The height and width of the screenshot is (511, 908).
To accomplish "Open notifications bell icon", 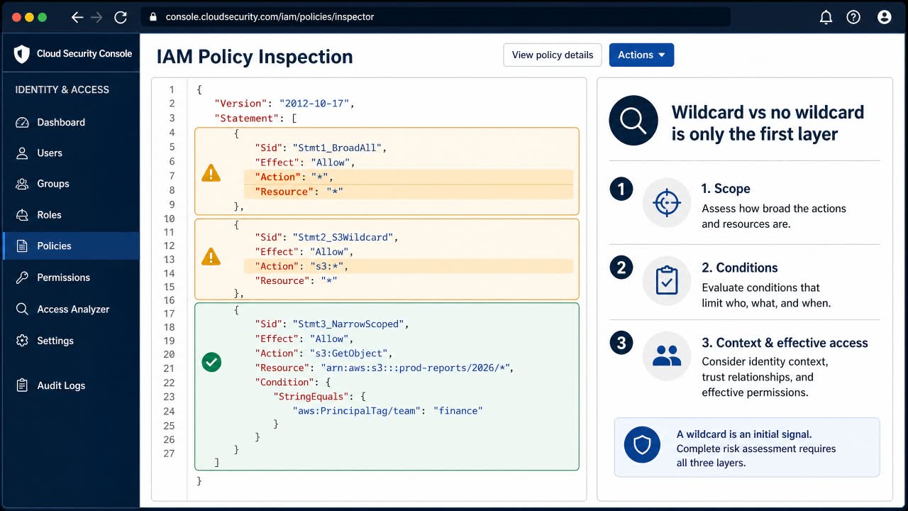I will click(826, 17).
